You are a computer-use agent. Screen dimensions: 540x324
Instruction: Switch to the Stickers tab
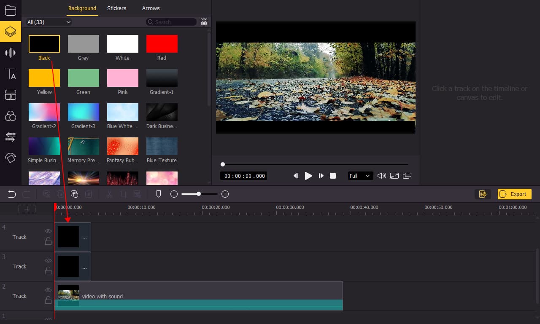tap(116, 8)
